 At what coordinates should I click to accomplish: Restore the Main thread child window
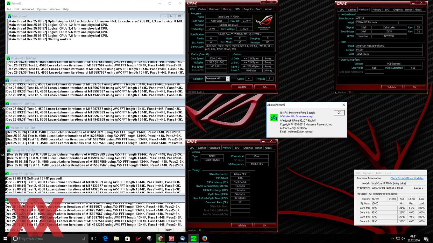pos(172,16)
